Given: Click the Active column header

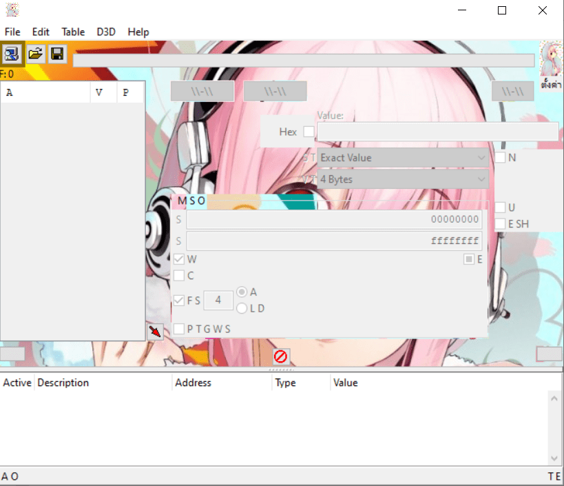Looking at the screenshot, I should pos(17,383).
